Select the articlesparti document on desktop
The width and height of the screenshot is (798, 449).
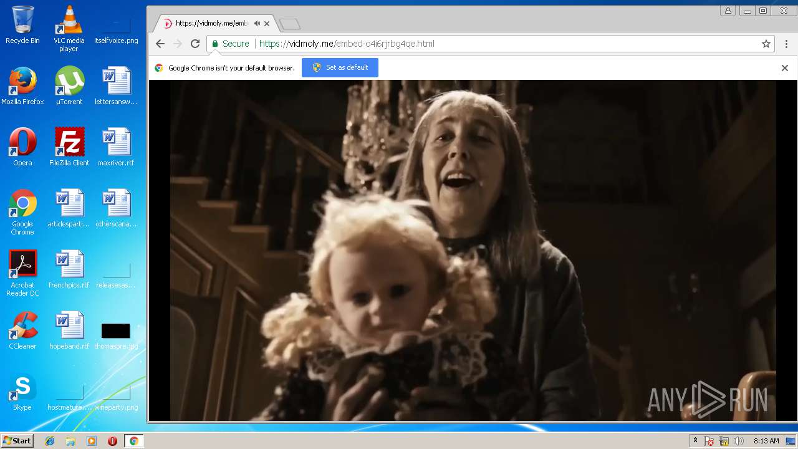(69, 208)
